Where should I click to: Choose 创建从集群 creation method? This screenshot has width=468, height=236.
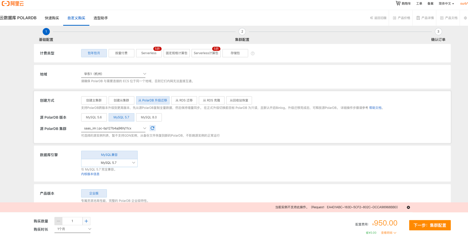click(x=121, y=100)
